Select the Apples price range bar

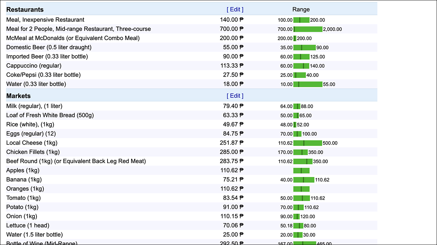tap(301, 170)
